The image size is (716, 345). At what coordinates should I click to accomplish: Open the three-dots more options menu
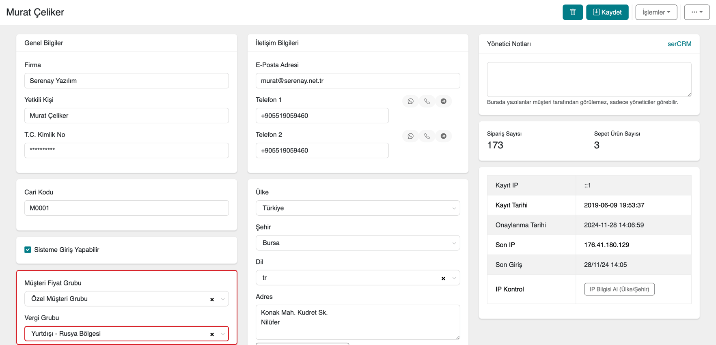coord(697,12)
